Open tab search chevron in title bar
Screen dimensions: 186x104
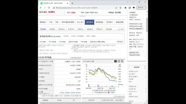click(128, 2)
